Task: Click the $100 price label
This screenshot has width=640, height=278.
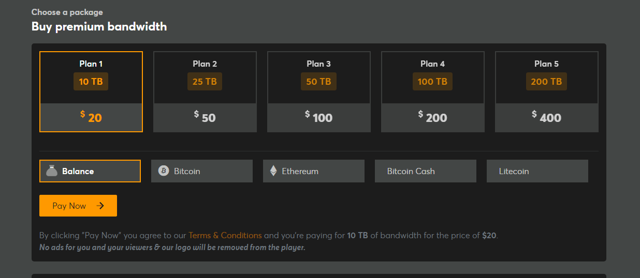Action: 319,118
